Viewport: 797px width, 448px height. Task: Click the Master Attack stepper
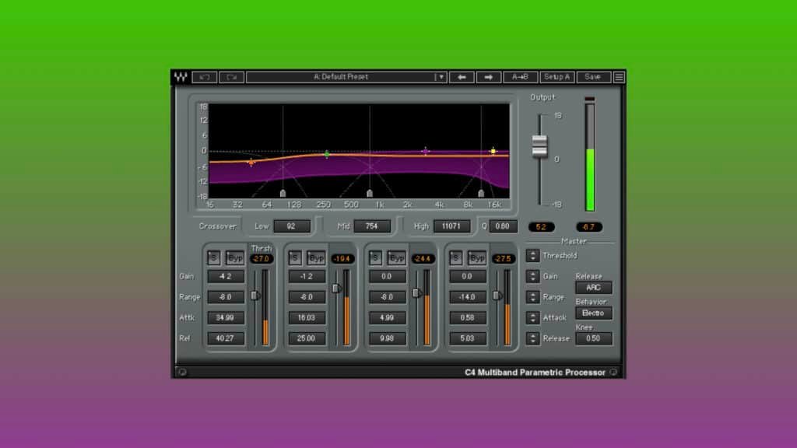pyautogui.click(x=532, y=318)
